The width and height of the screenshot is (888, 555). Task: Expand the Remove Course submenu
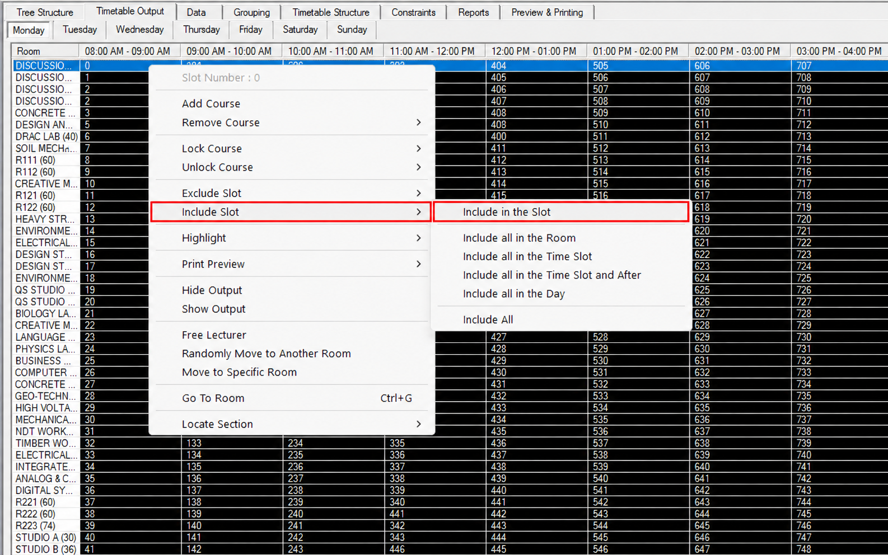(292, 123)
